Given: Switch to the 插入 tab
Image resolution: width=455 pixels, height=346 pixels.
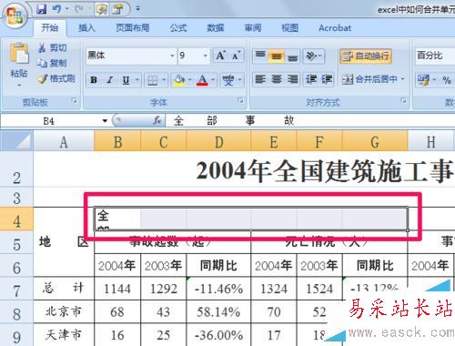Looking at the screenshot, I should (86, 28).
